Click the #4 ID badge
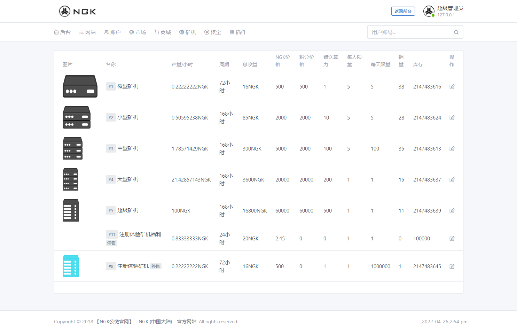This screenshot has height=332, width=517. [x=111, y=179]
